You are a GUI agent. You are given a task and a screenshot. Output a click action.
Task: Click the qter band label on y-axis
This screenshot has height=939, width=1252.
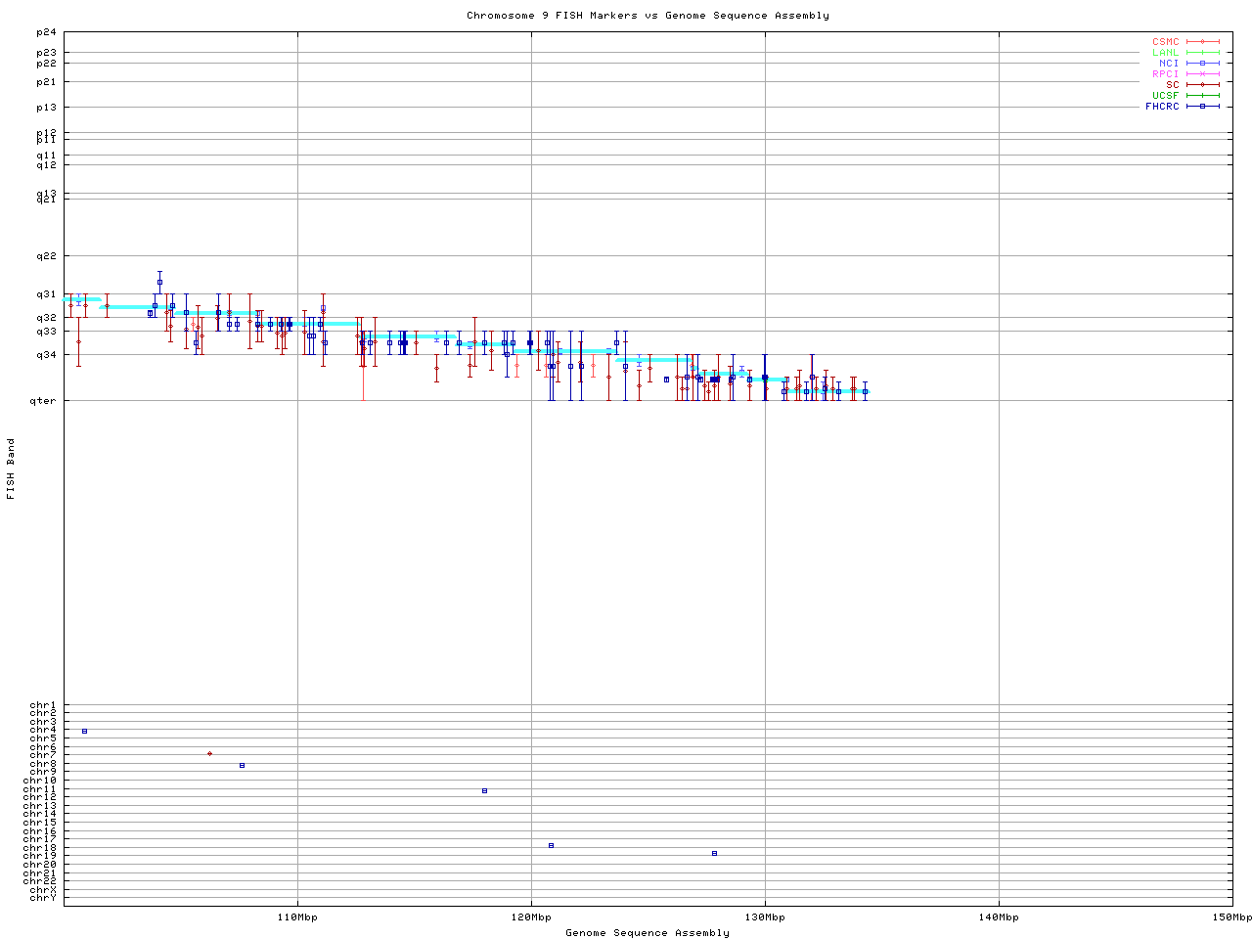coord(44,400)
